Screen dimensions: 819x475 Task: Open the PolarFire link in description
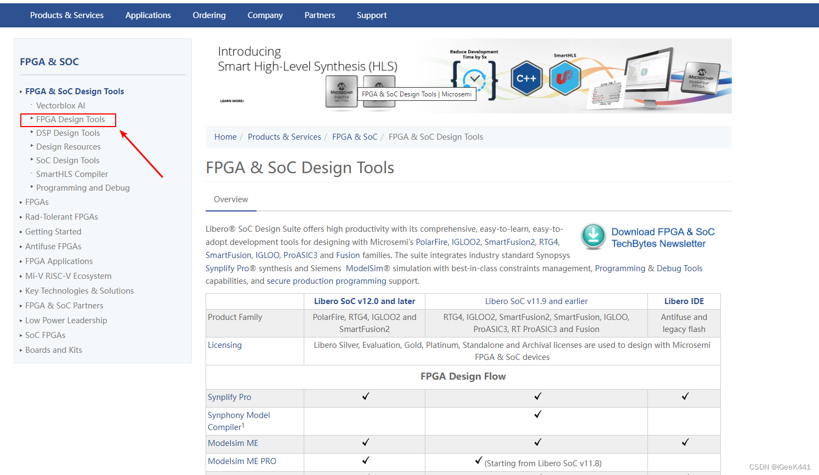pos(432,242)
